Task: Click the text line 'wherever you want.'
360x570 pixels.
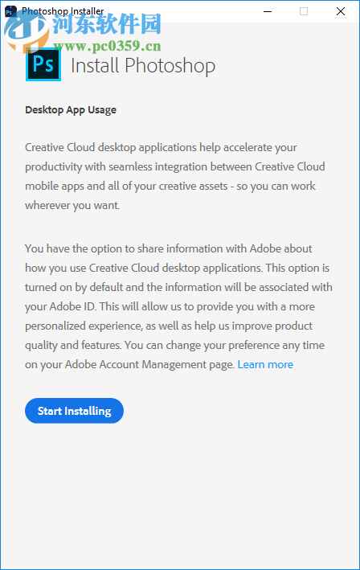Action: (x=72, y=205)
